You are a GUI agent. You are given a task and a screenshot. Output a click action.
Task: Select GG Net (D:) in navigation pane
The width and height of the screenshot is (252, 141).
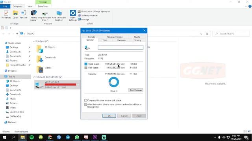point(13,116)
